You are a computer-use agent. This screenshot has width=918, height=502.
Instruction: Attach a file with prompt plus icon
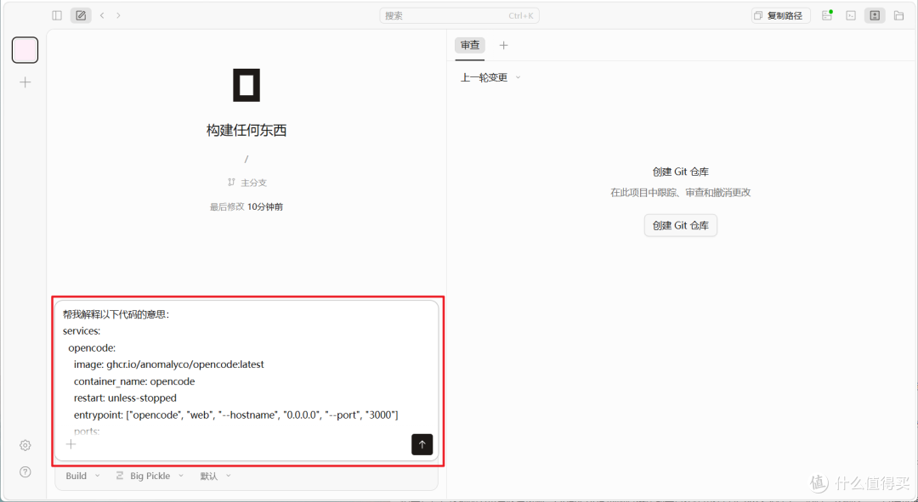point(71,444)
